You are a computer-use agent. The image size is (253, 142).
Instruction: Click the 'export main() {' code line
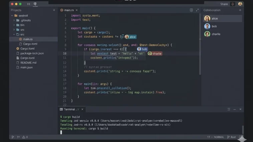pos(83,28)
